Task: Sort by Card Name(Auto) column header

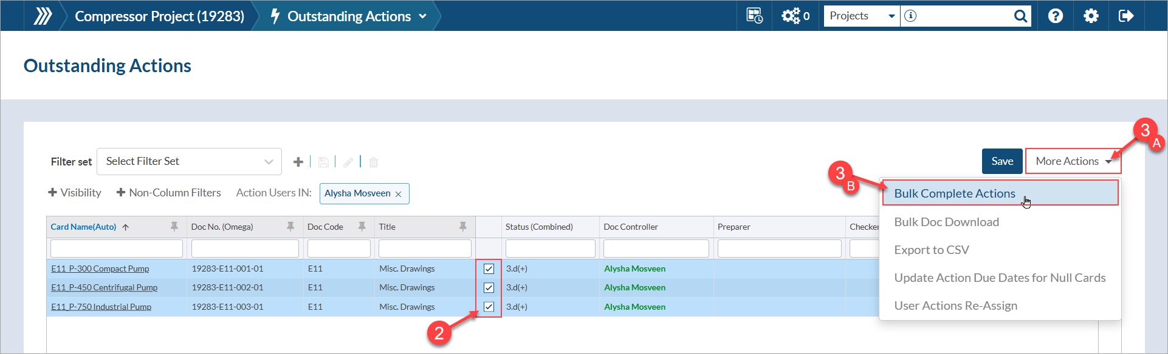Action: [x=83, y=227]
